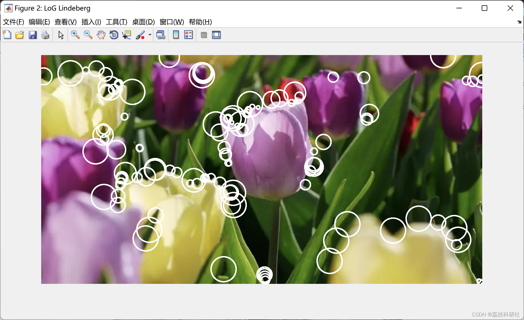Click the MATLAB logo in the title bar
This screenshot has height=320, width=524.
point(8,8)
